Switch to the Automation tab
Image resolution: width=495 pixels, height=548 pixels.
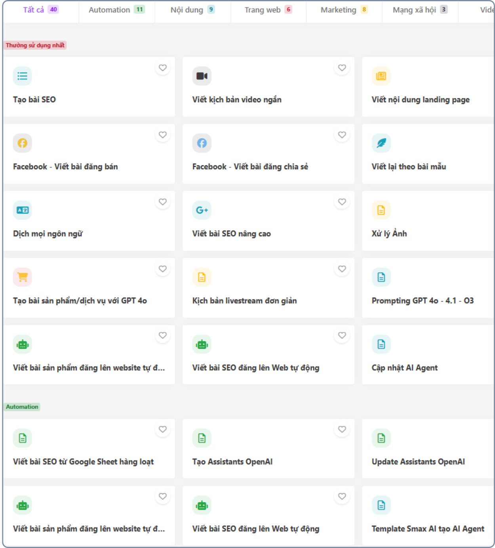(116, 10)
